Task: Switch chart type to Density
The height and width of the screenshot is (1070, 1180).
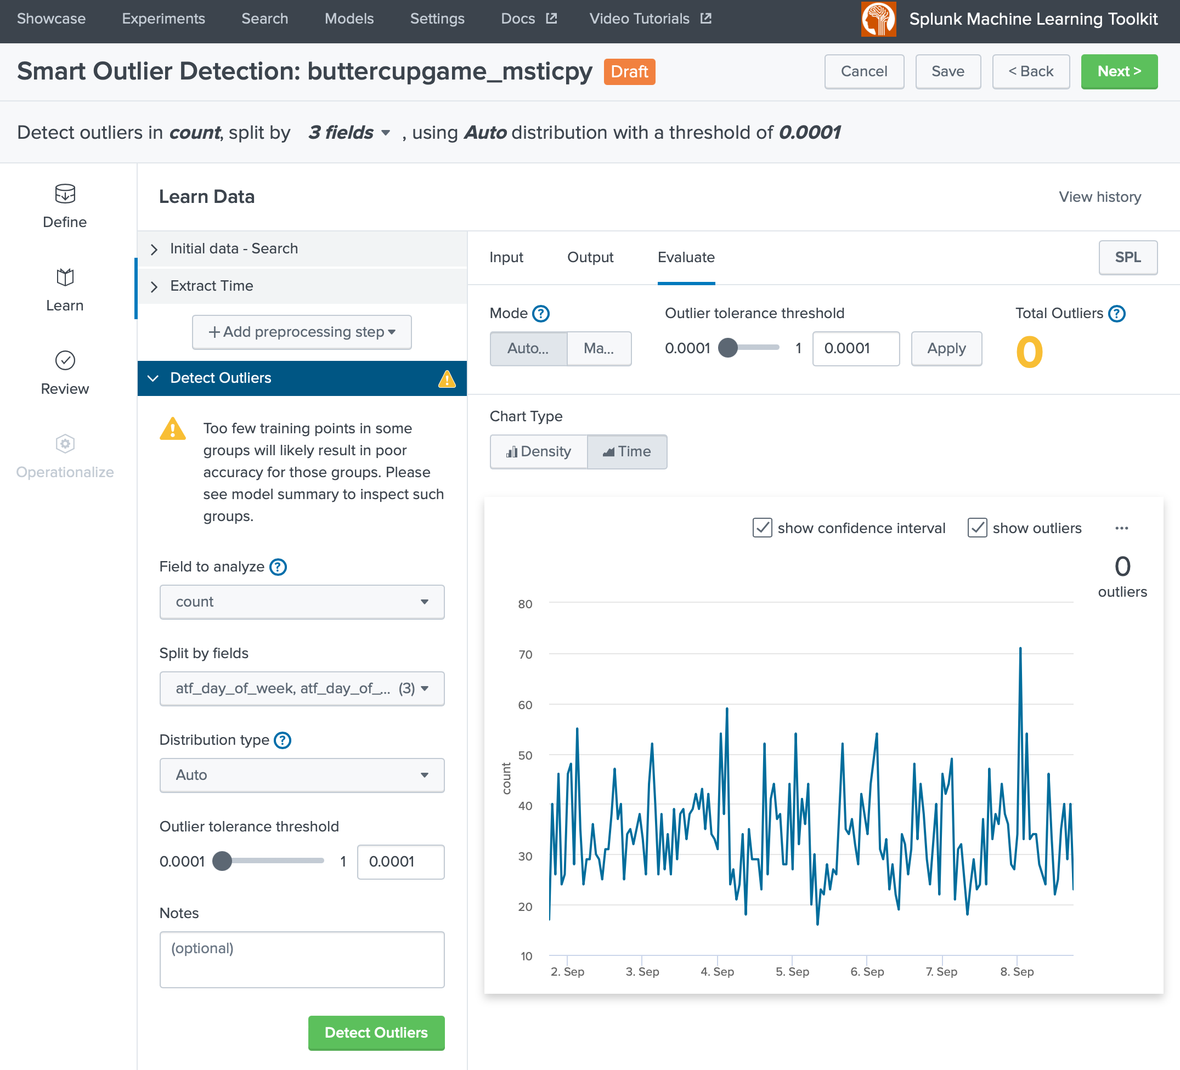Action: point(539,451)
